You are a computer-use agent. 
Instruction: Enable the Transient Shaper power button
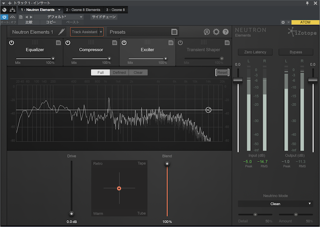(180, 43)
